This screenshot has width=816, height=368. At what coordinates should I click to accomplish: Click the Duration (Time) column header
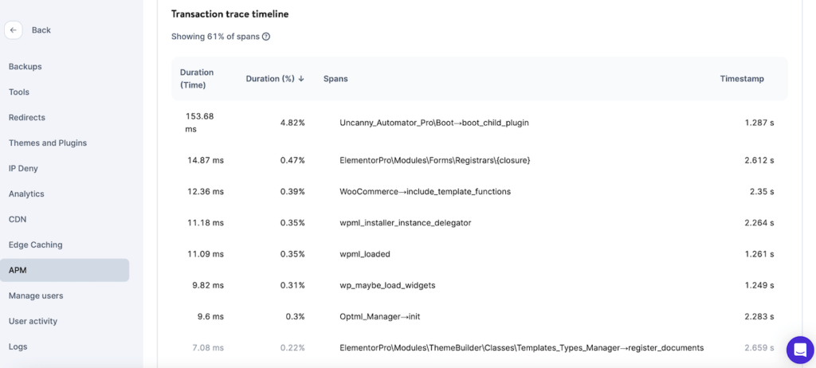tap(197, 79)
